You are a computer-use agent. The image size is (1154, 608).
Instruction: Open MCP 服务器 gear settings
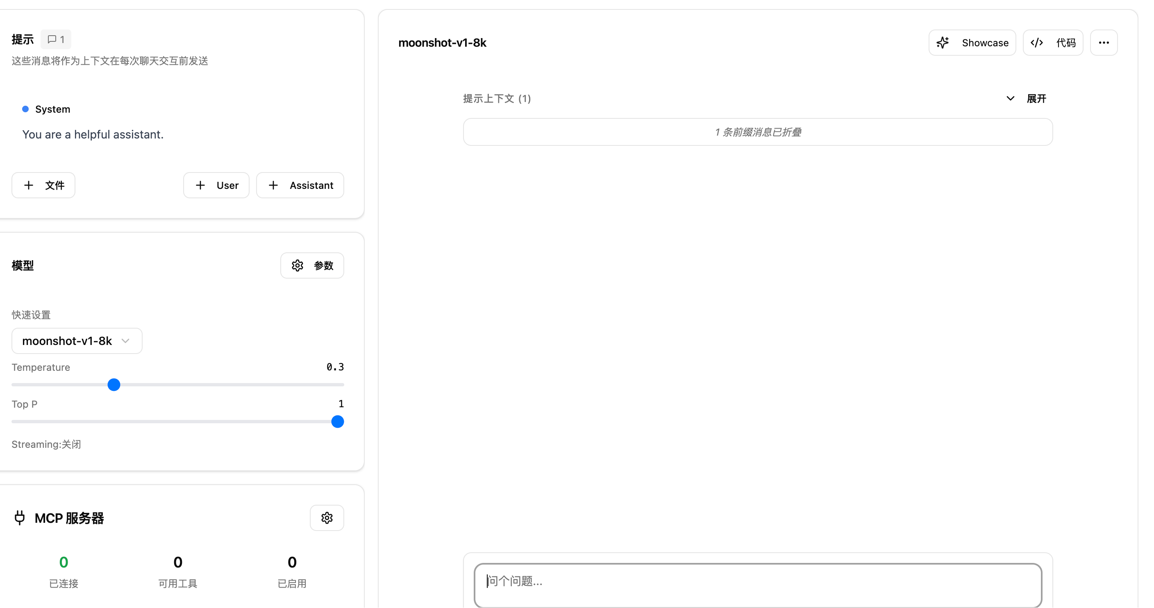click(327, 518)
